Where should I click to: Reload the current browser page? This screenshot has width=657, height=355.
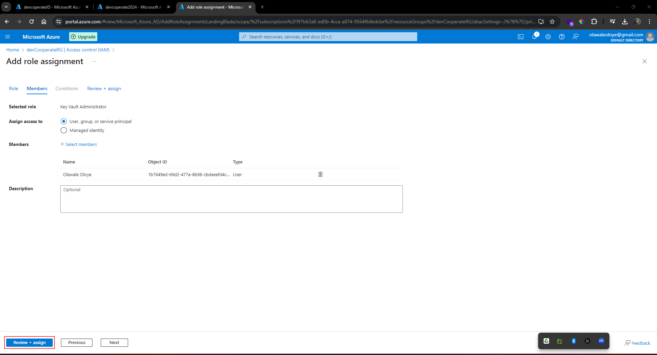click(32, 22)
